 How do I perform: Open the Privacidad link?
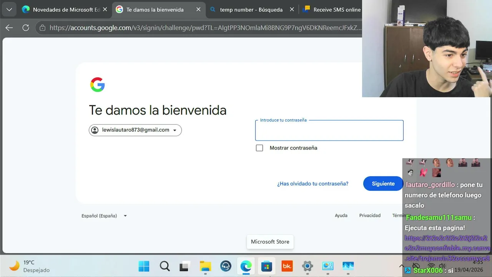click(x=370, y=215)
